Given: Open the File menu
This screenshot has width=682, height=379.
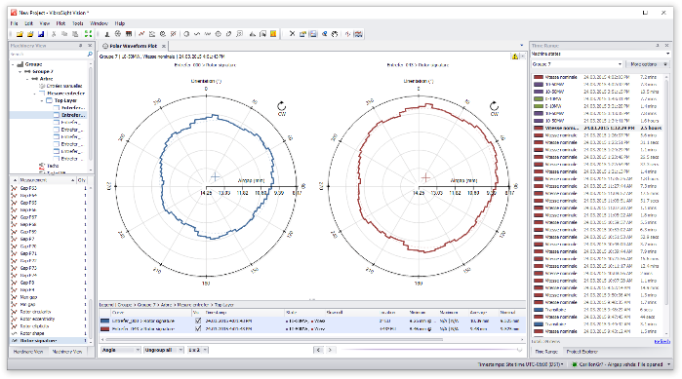Looking at the screenshot, I should (x=15, y=23).
